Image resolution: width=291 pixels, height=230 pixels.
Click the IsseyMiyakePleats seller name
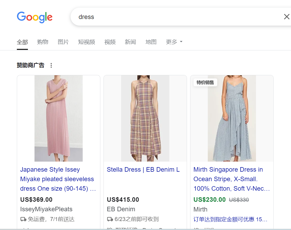(46, 209)
